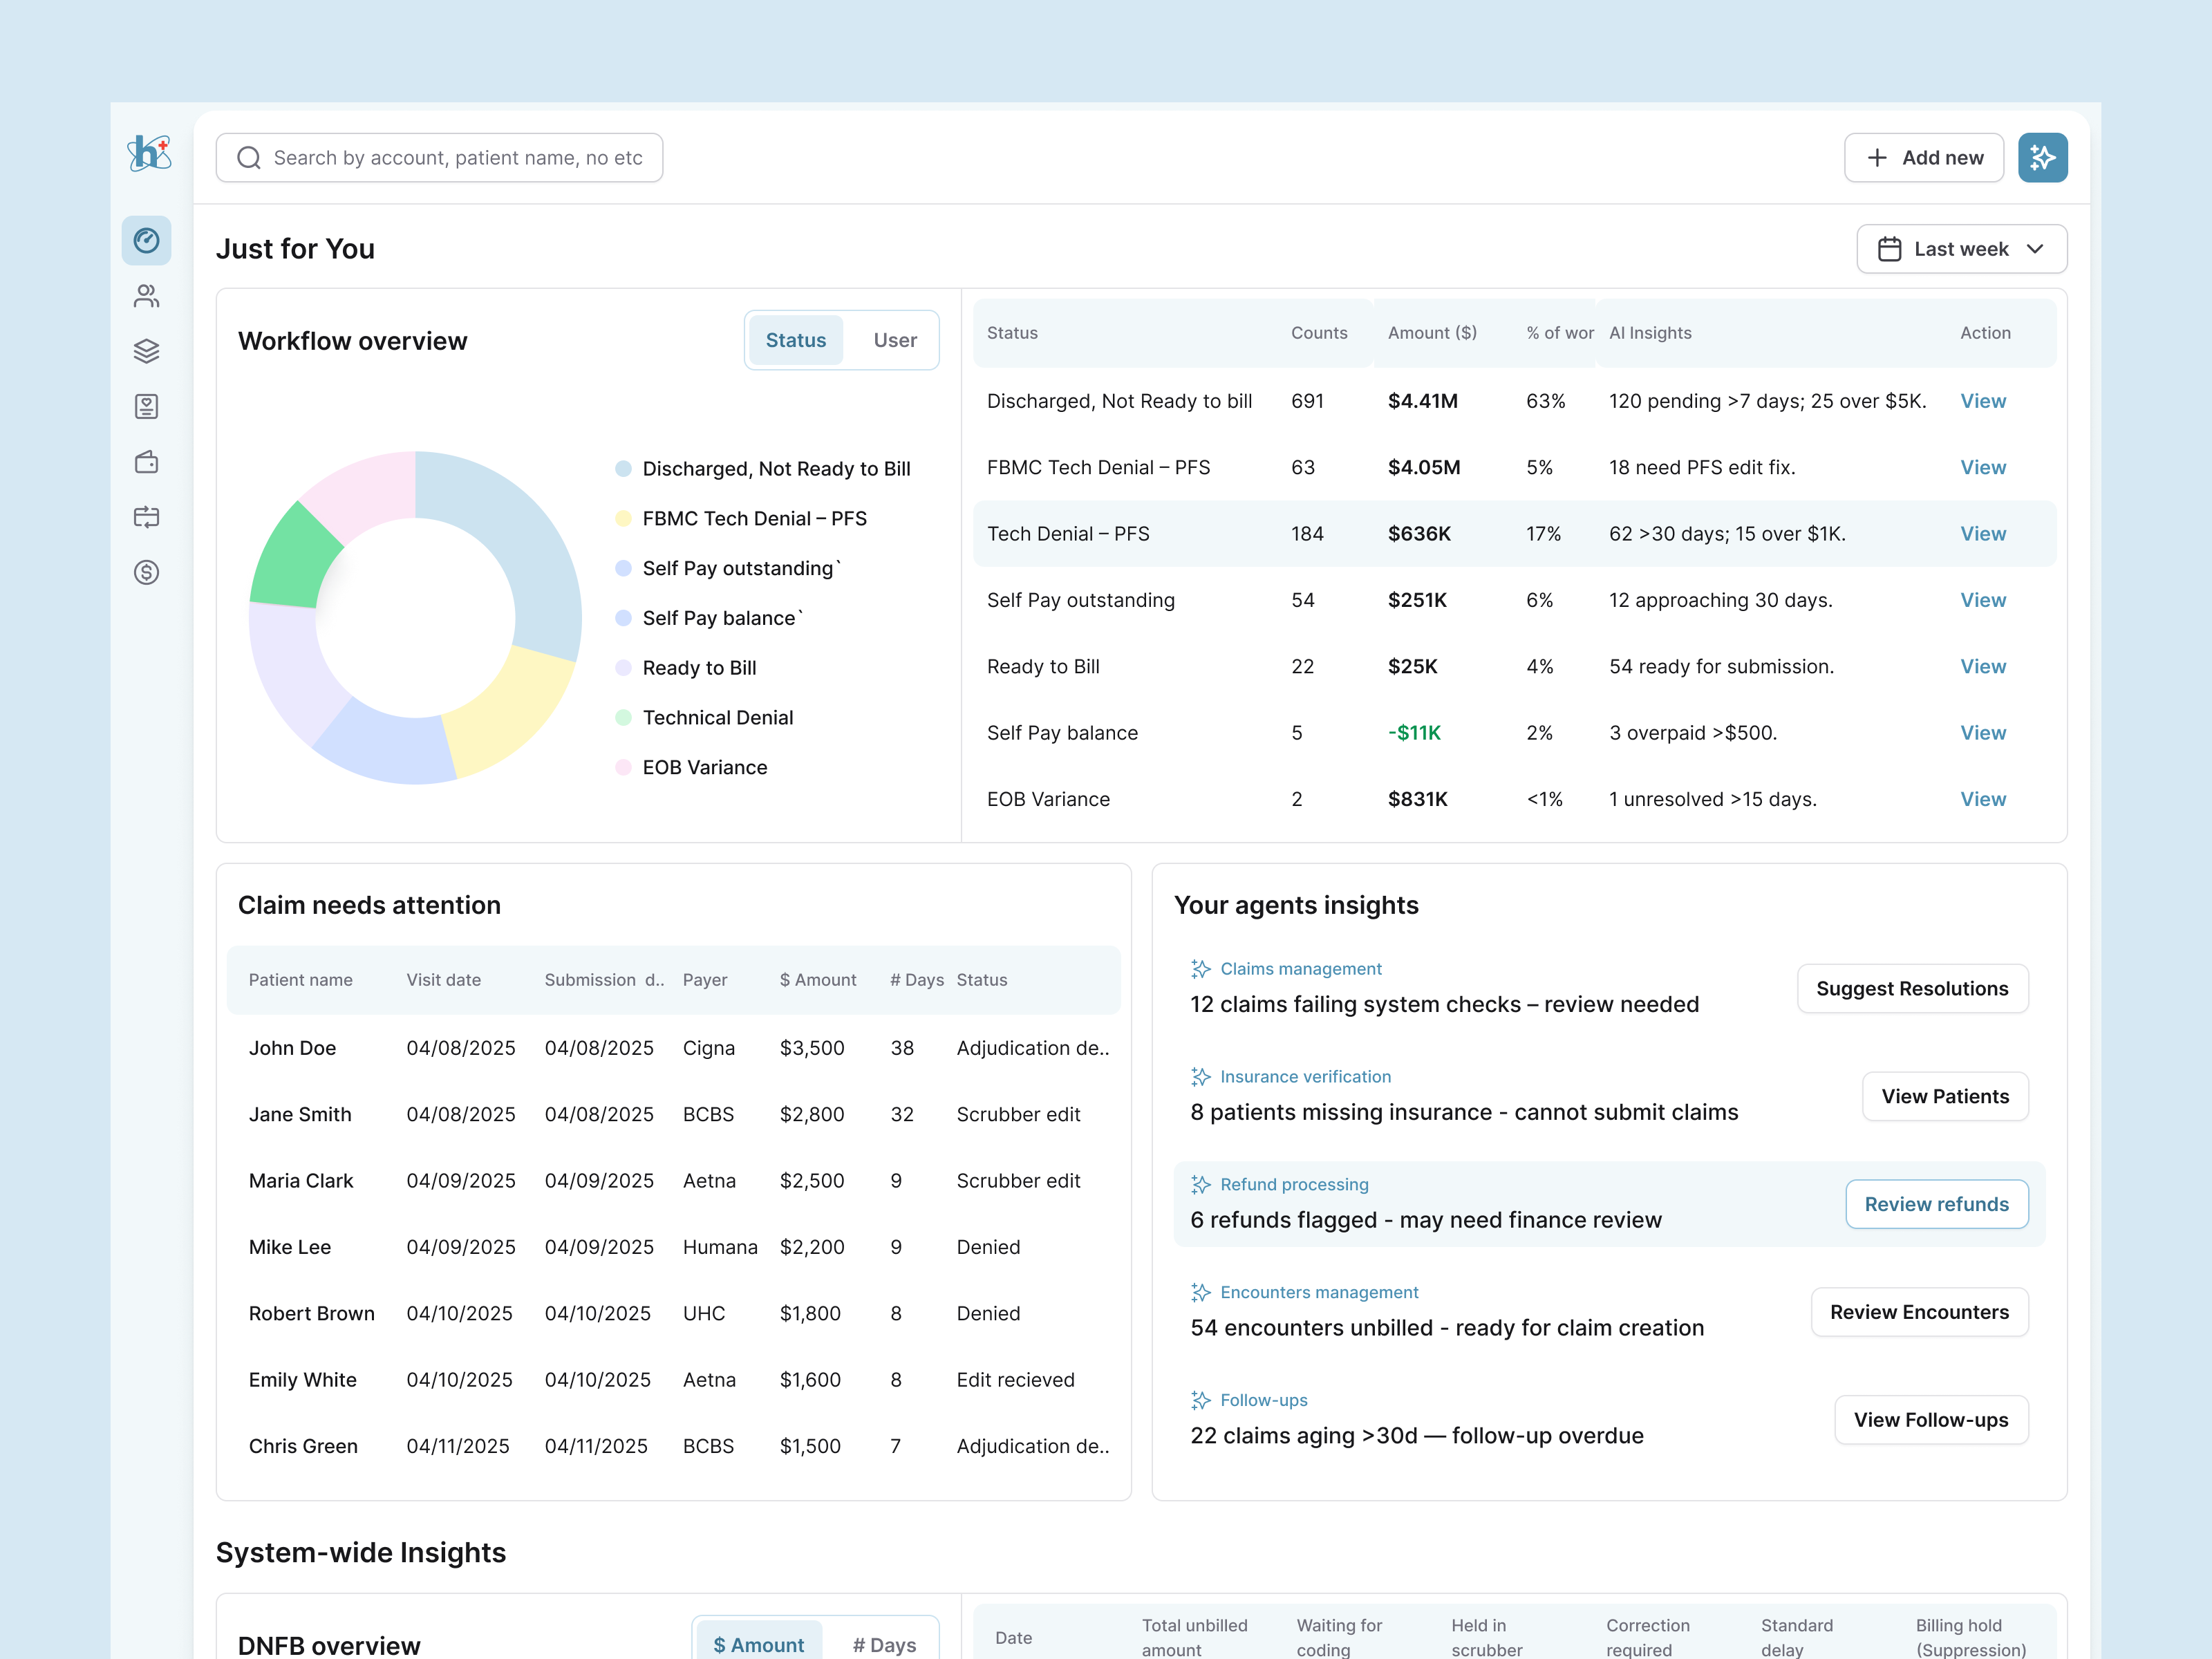Screen dimensions: 2212x1659
Task: Open the dashboard overview from the sidebar
Action: [x=146, y=240]
